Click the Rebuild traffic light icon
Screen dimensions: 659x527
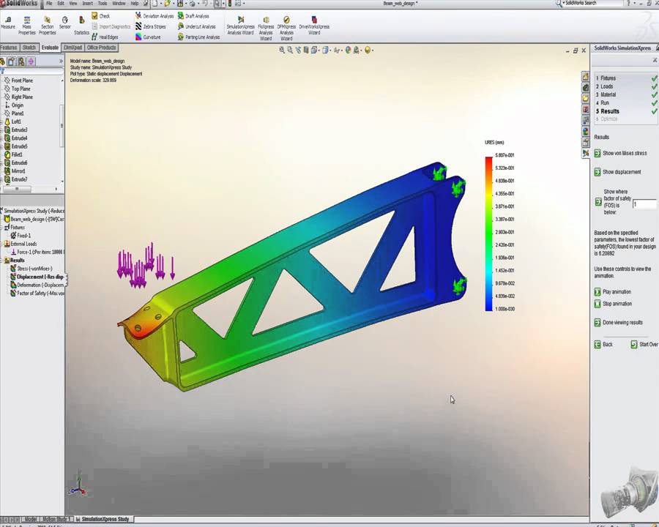click(229, 4)
